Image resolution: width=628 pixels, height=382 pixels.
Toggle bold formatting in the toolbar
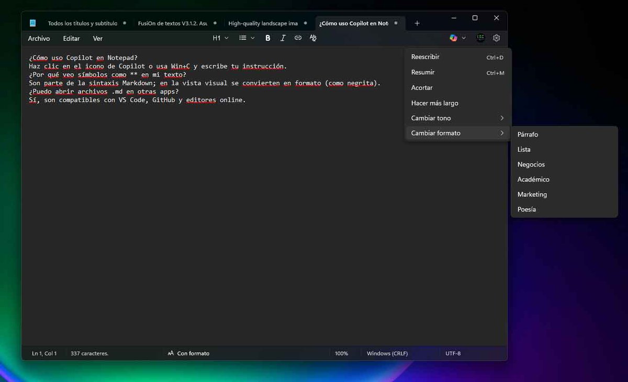(268, 38)
